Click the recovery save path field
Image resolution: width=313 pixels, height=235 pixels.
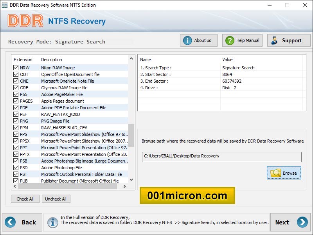click(221, 157)
